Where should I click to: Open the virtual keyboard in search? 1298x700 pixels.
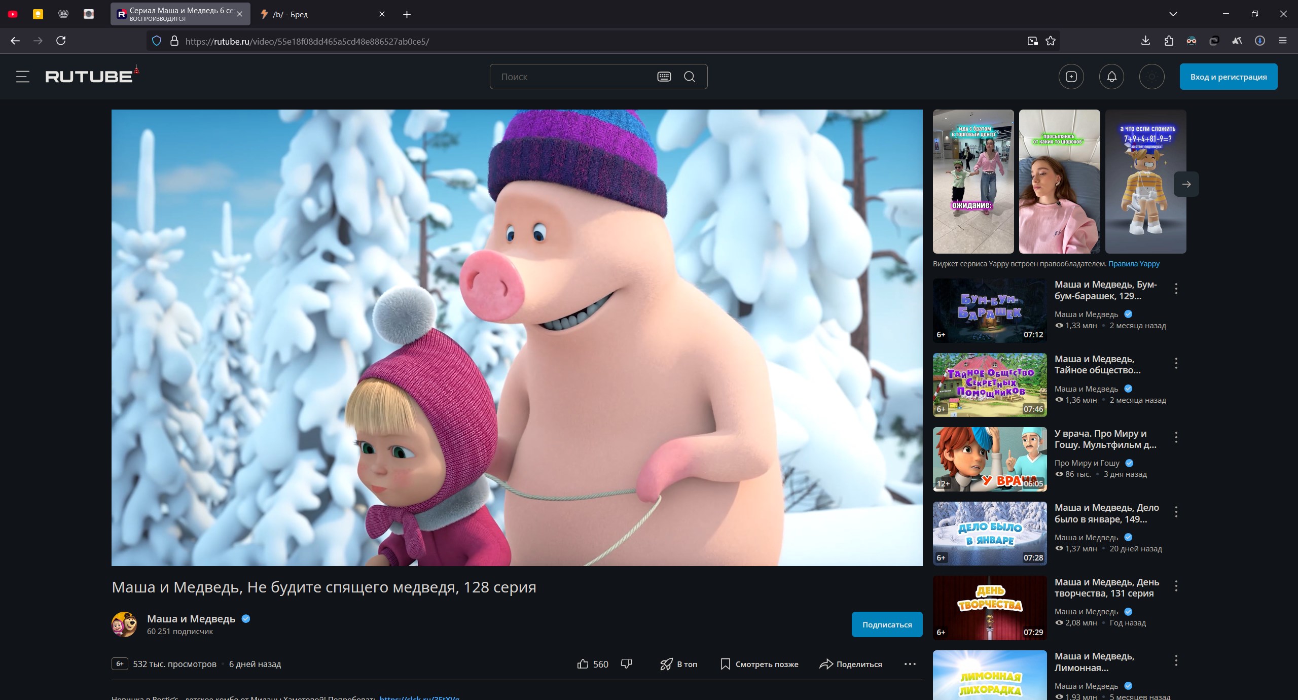tap(664, 77)
